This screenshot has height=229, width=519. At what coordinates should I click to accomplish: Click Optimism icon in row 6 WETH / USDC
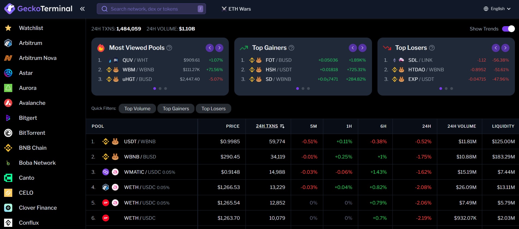tap(106, 218)
